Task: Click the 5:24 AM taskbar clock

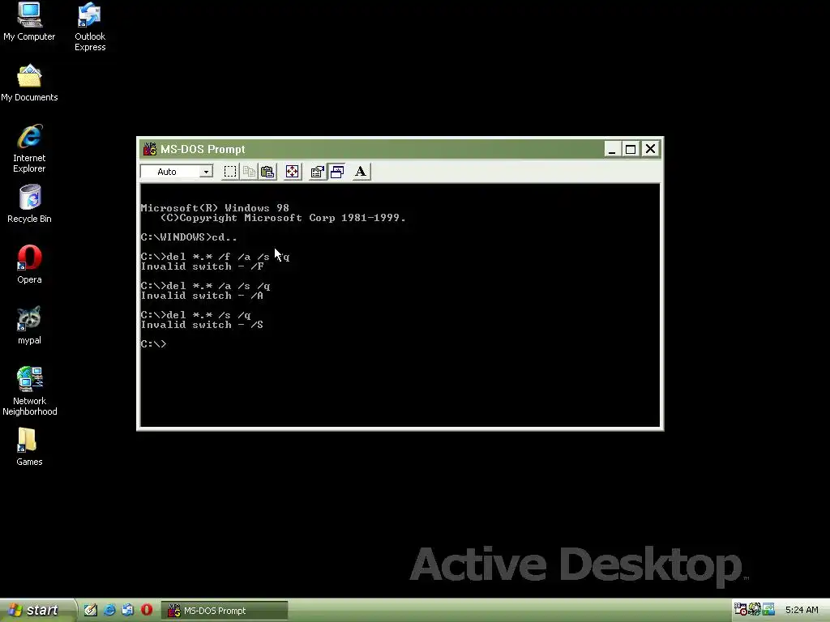Action: [802, 611]
